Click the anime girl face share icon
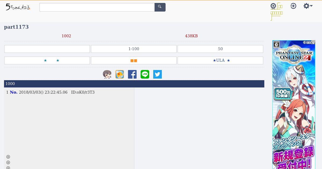This screenshot has width=322, height=169. coord(107,74)
